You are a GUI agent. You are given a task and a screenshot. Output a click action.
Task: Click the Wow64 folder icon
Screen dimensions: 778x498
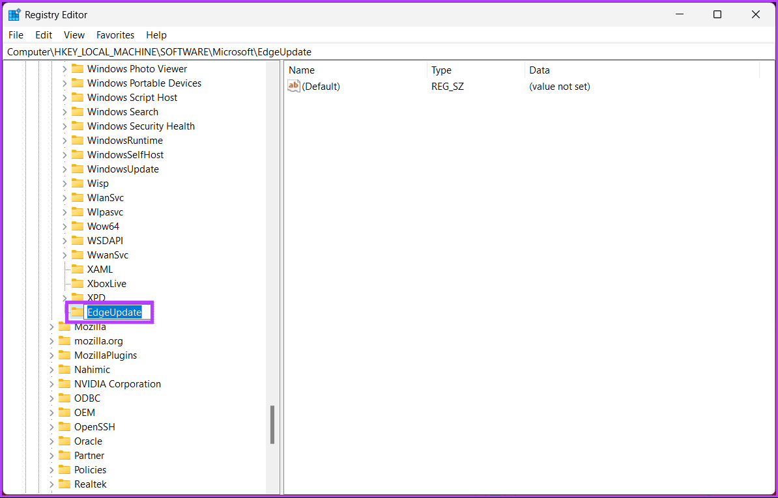78,227
